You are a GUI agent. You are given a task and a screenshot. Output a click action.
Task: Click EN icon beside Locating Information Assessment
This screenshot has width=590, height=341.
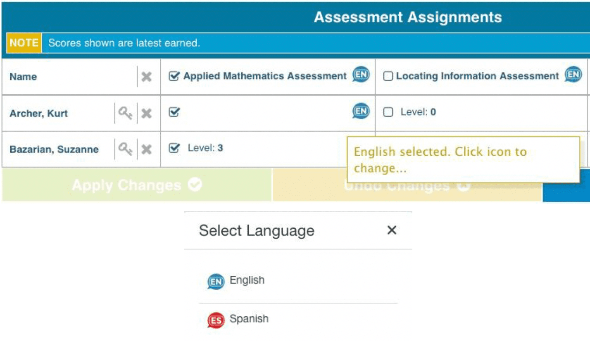click(573, 75)
